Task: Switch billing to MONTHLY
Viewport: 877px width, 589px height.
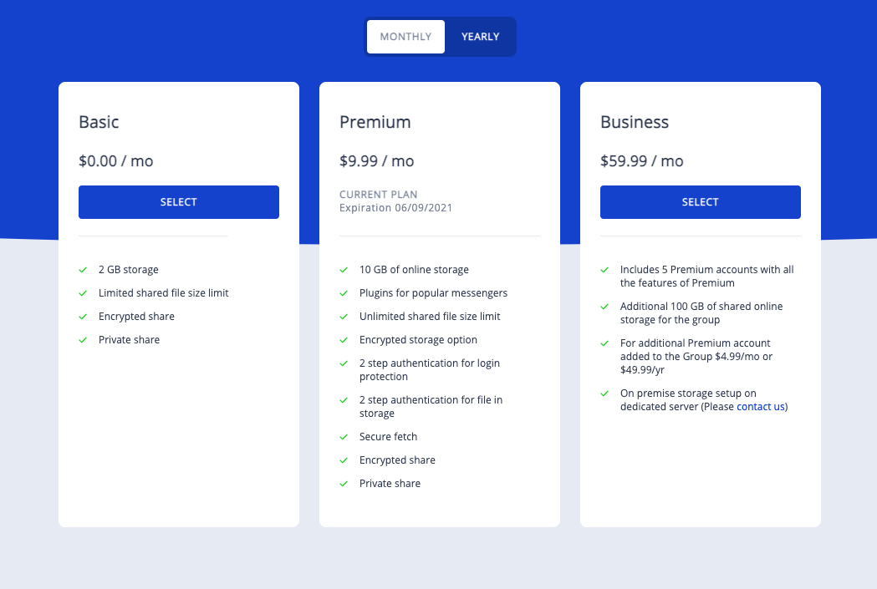Action: tap(405, 36)
